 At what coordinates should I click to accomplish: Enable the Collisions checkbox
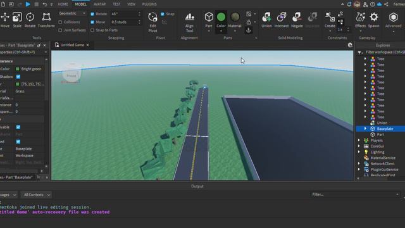pos(60,22)
